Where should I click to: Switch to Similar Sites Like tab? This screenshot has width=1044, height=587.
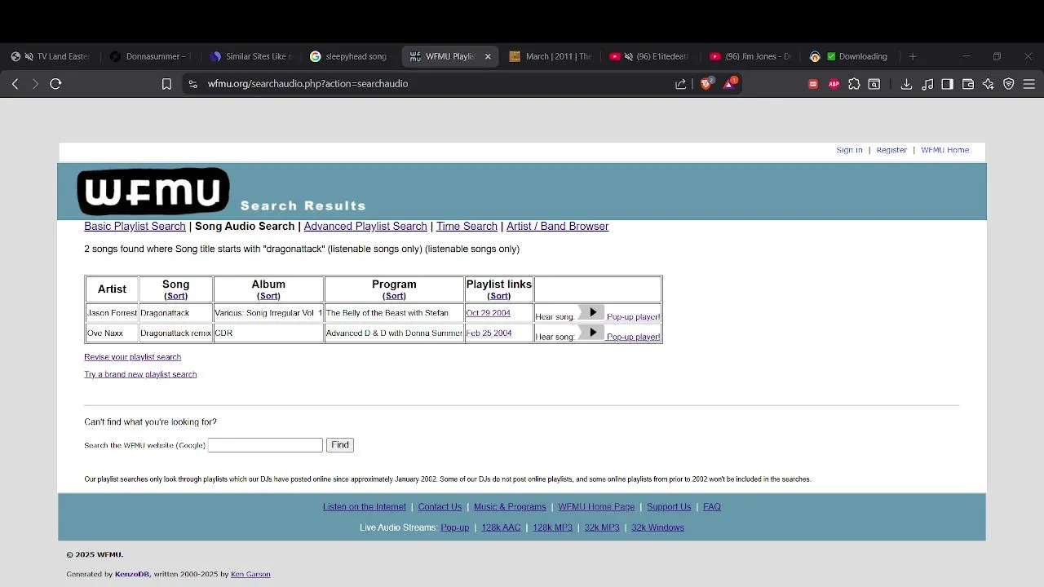pyautogui.click(x=251, y=56)
